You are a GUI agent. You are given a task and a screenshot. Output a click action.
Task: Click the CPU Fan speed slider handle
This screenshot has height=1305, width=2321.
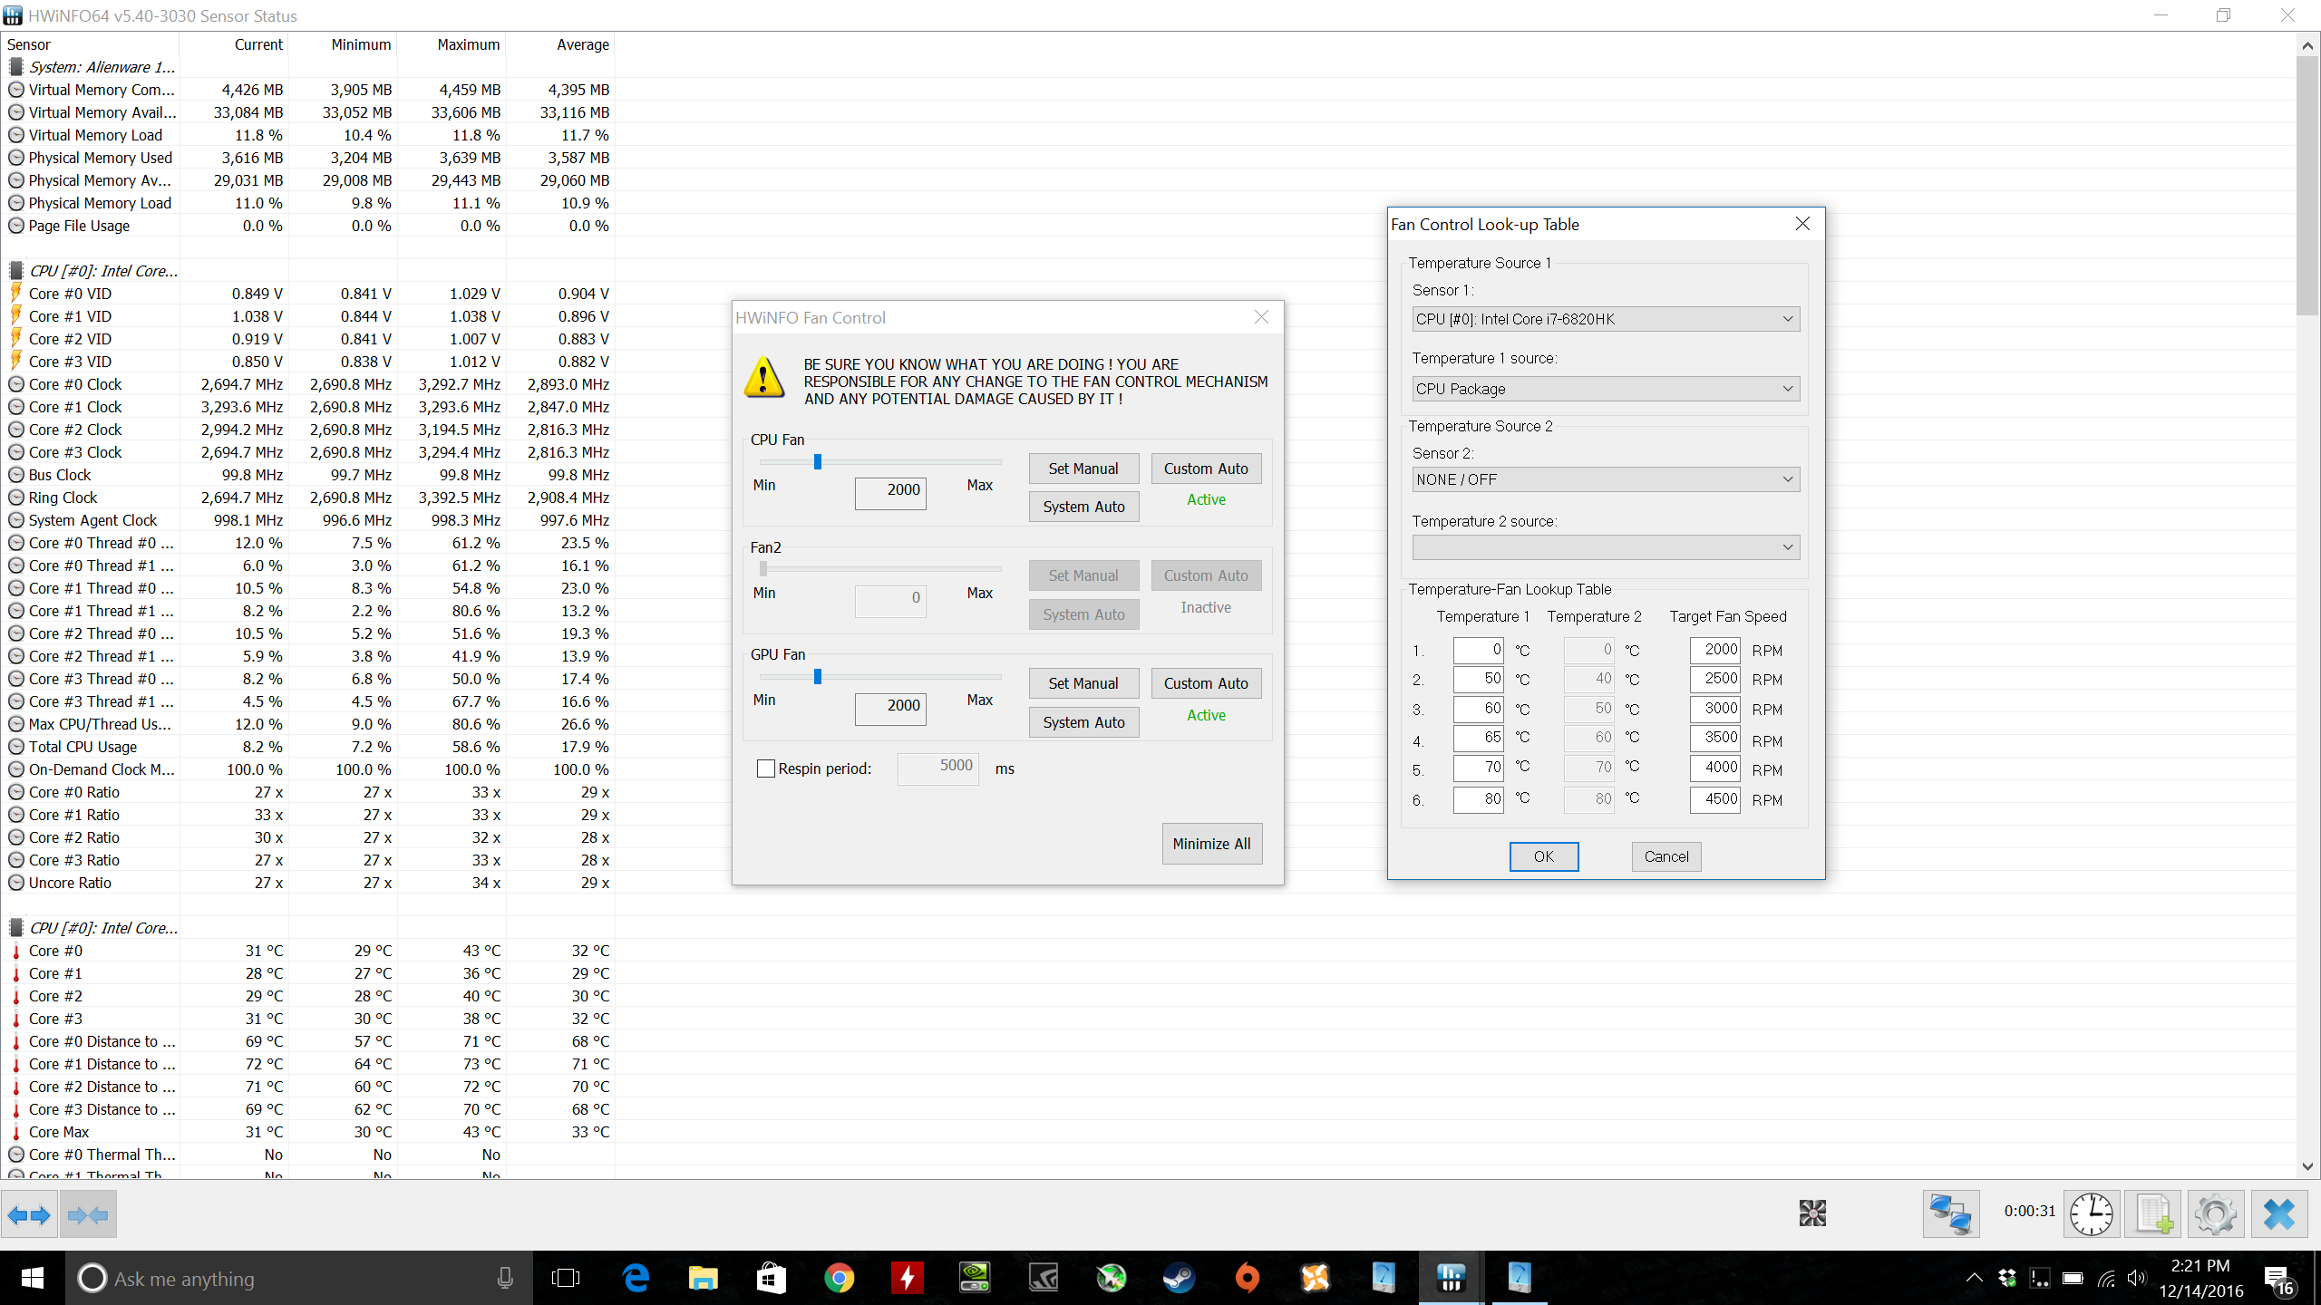[x=817, y=461]
